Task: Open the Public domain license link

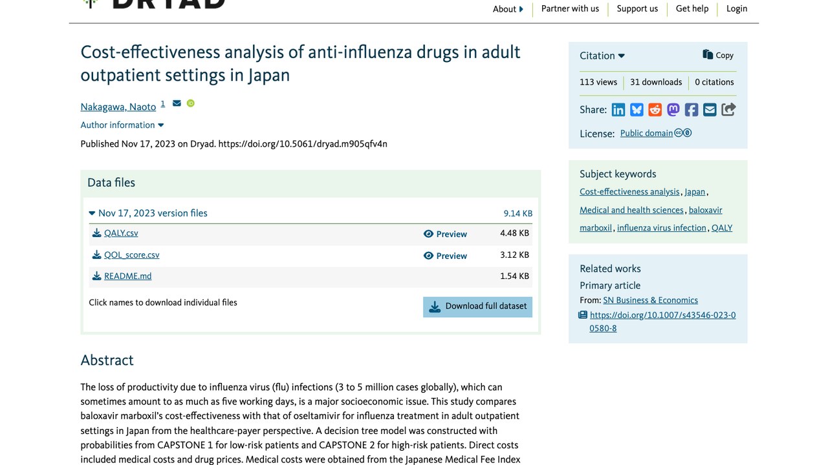Action: pyautogui.click(x=646, y=133)
